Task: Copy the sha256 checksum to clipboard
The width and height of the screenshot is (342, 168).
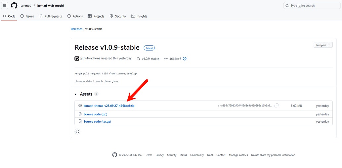Action: click(x=277, y=105)
